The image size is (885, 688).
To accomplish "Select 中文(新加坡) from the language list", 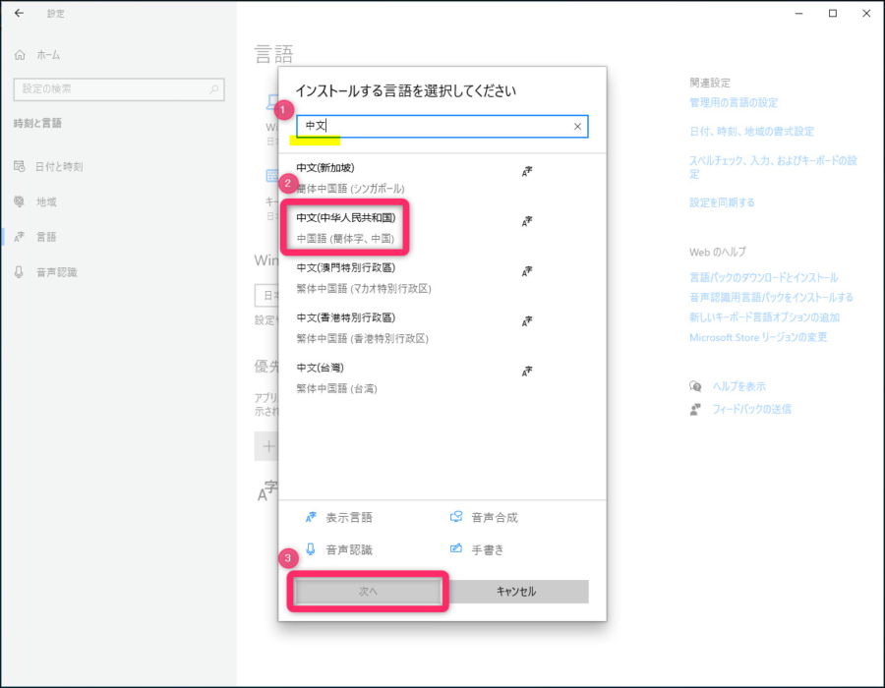I will pos(346,177).
